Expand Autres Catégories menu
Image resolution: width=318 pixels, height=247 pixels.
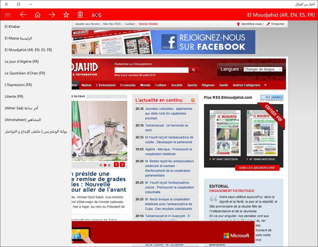pyautogui.click(x=249, y=85)
